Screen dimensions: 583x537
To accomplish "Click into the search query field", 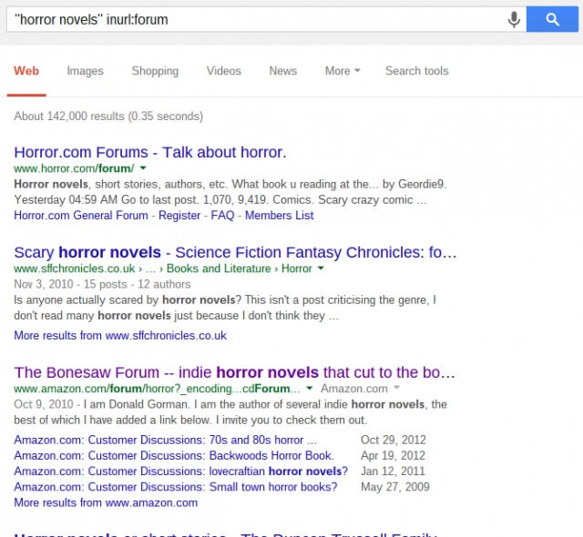I will click(257, 19).
